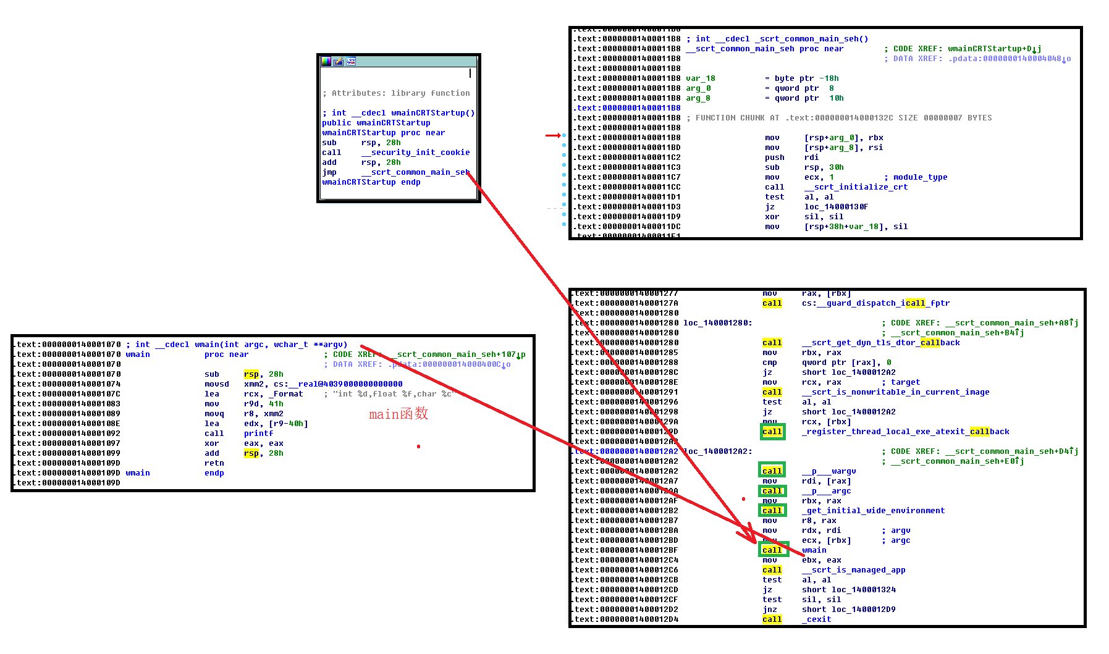This screenshot has width=1109, height=654.
Task: Click address .text:0000000140001092
Action: pyautogui.click(x=67, y=434)
